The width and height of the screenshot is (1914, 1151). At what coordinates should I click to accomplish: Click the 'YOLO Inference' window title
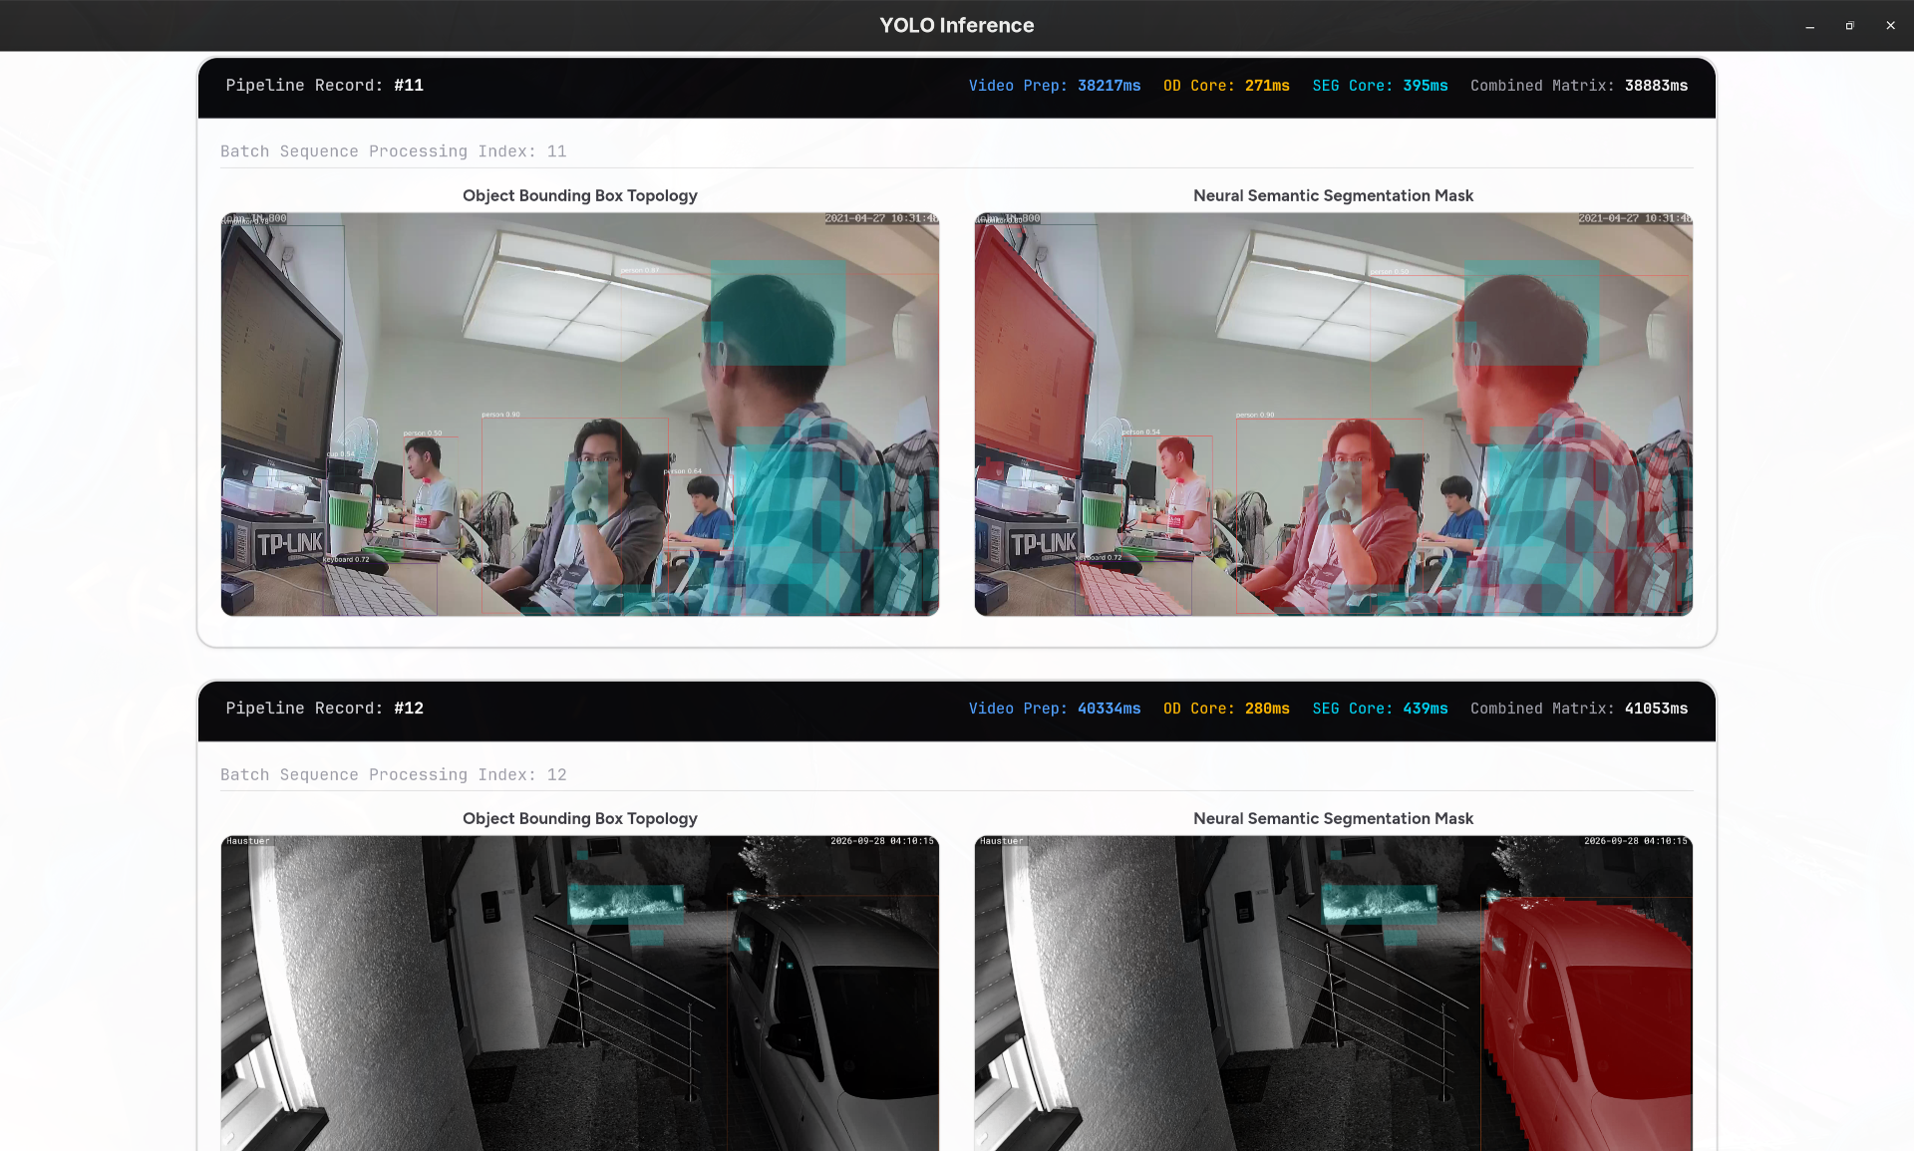(957, 26)
